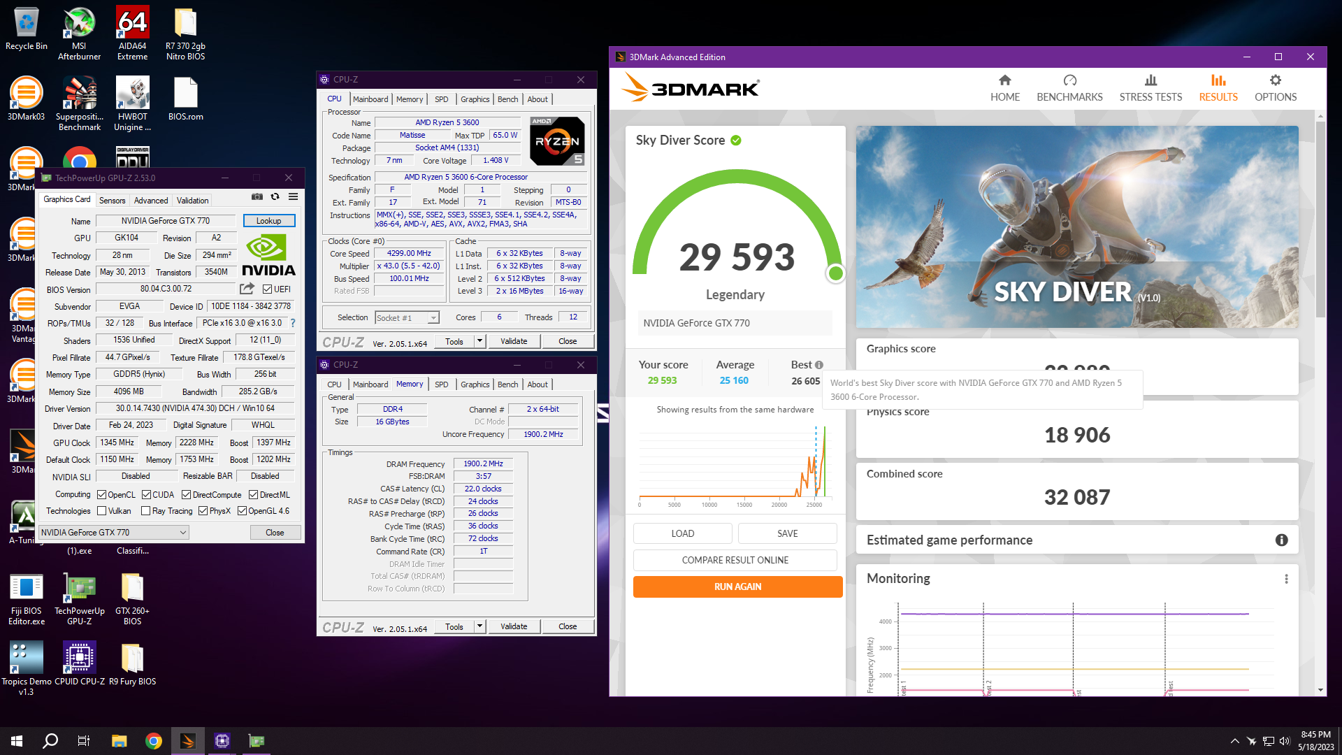Open CPUID CPU-Z desktop shortcut
Image resolution: width=1342 pixels, height=755 pixels.
(x=79, y=664)
